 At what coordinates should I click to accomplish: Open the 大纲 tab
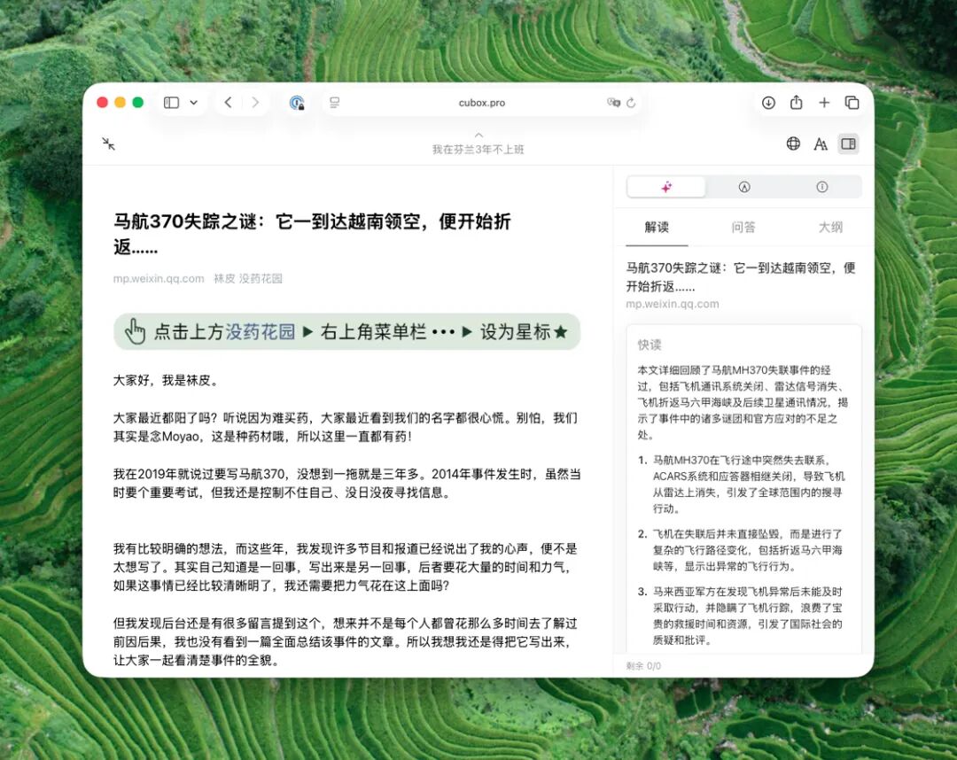click(829, 228)
